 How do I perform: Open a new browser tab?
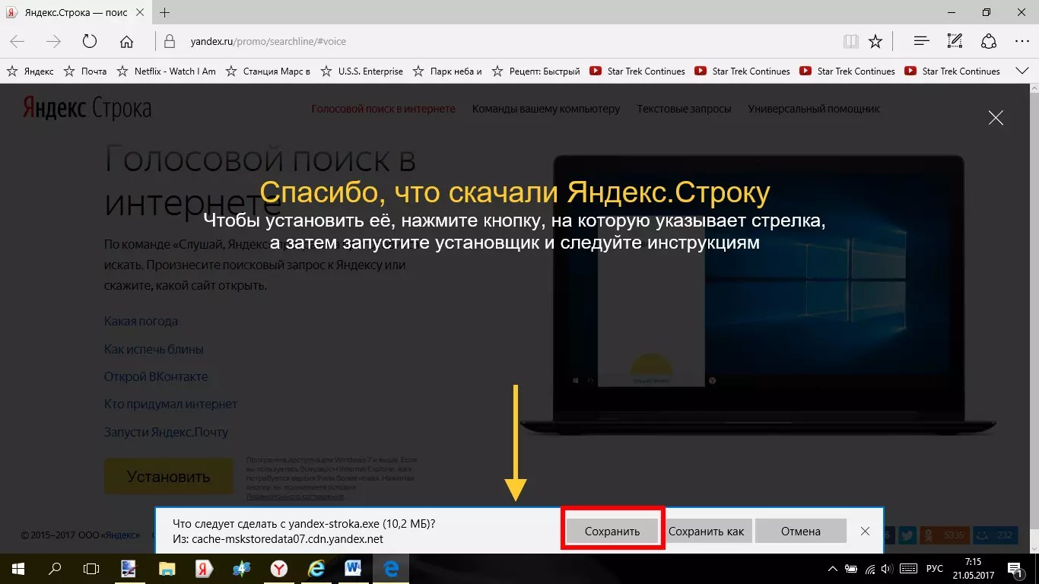coord(165,12)
